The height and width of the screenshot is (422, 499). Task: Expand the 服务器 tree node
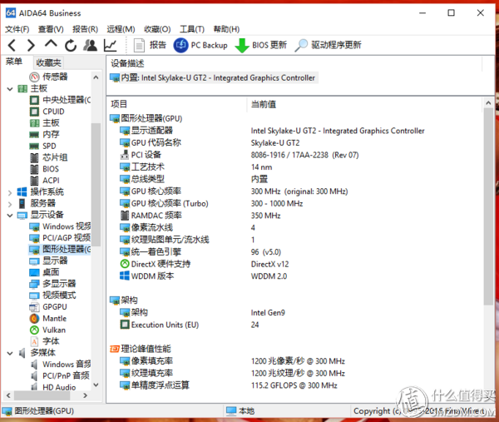[x=9, y=203]
